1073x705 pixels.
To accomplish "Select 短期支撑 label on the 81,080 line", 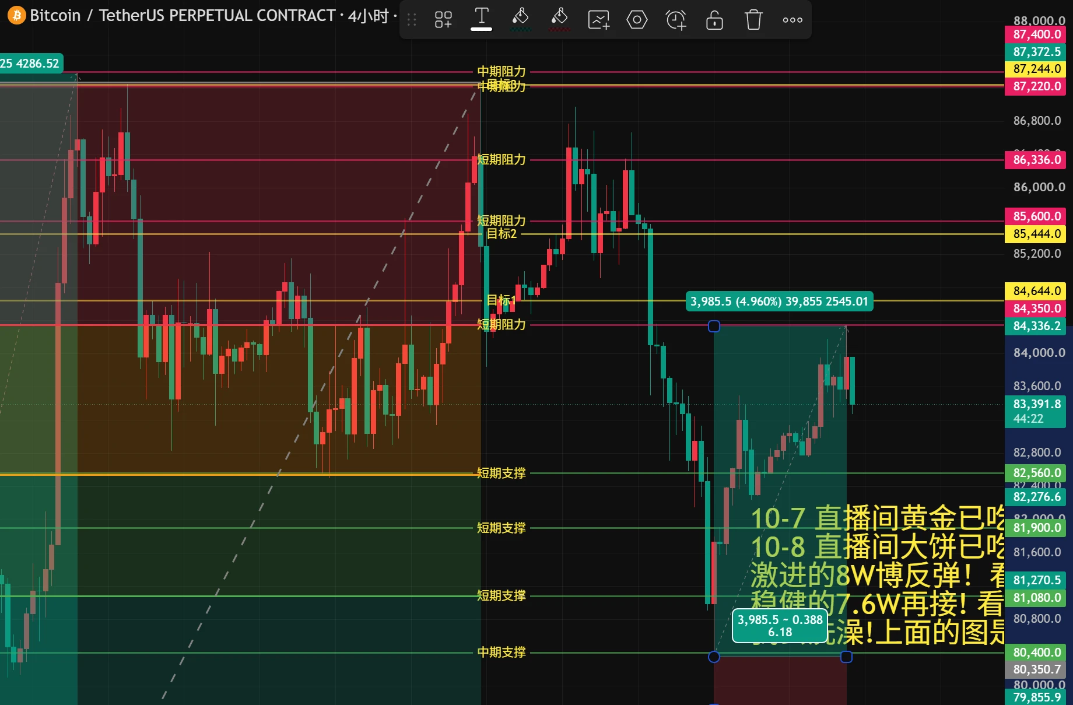I will point(502,595).
